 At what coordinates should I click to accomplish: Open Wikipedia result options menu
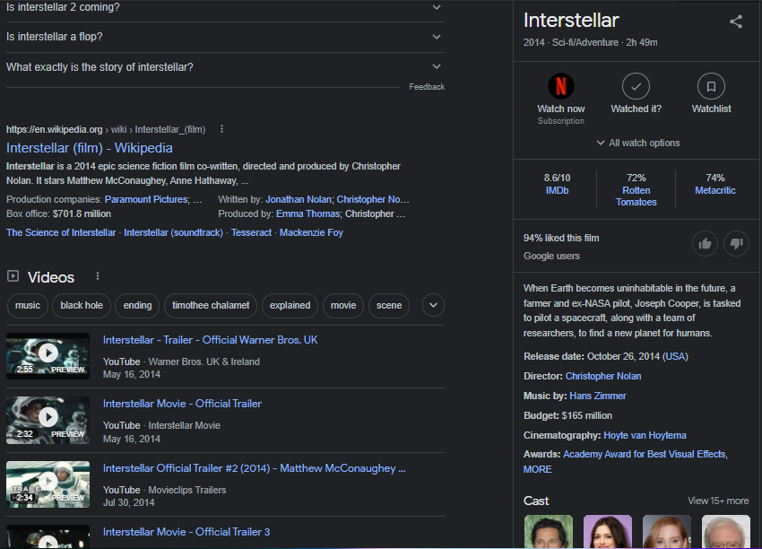pyautogui.click(x=221, y=129)
